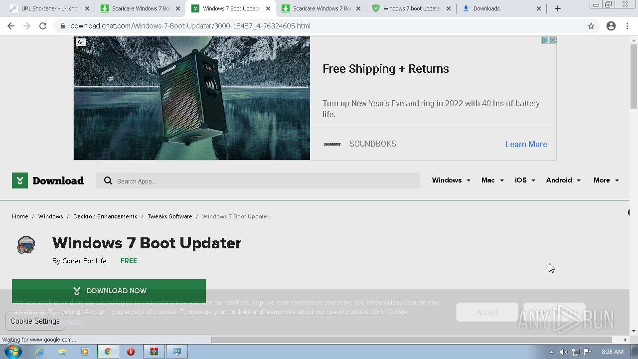Open the CNET Download logo homepage

pos(48,180)
